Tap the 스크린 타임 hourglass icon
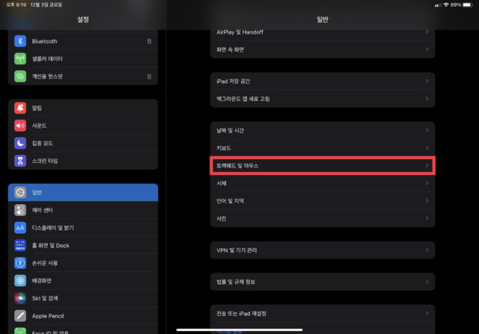The image size is (479, 334). coord(20,161)
